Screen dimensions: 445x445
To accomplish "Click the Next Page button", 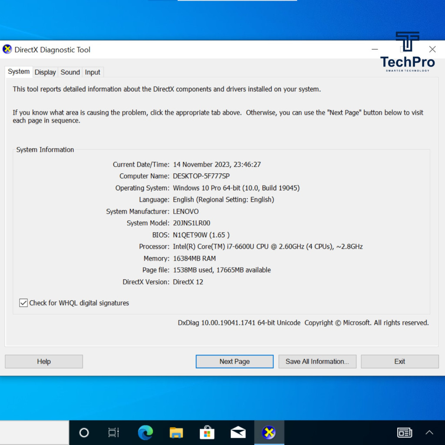I will tap(234, 362).
